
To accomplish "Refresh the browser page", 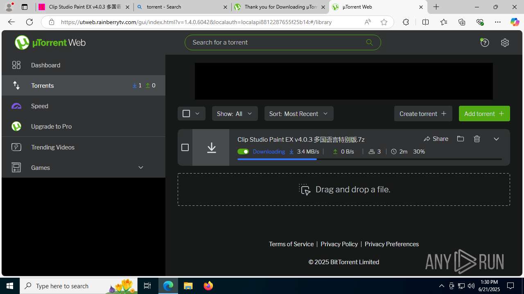I will (29, 22).
